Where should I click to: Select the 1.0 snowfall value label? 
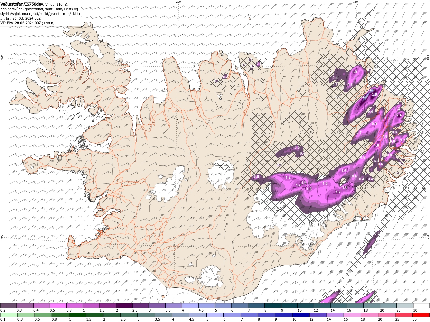coord(325,184)
